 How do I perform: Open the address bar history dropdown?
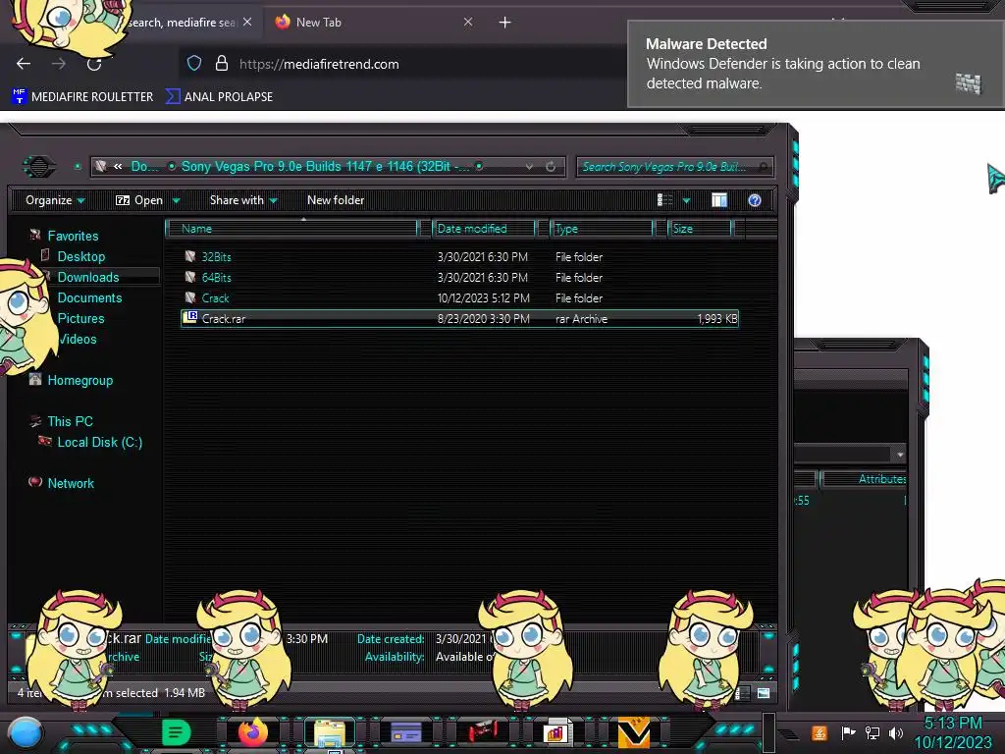(529, 167)
